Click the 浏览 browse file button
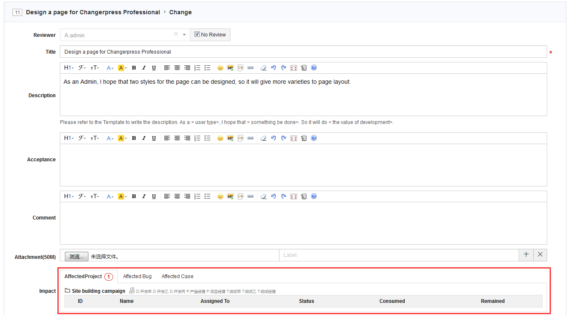Viewport: 571px width, 315px height. (76, 256)
